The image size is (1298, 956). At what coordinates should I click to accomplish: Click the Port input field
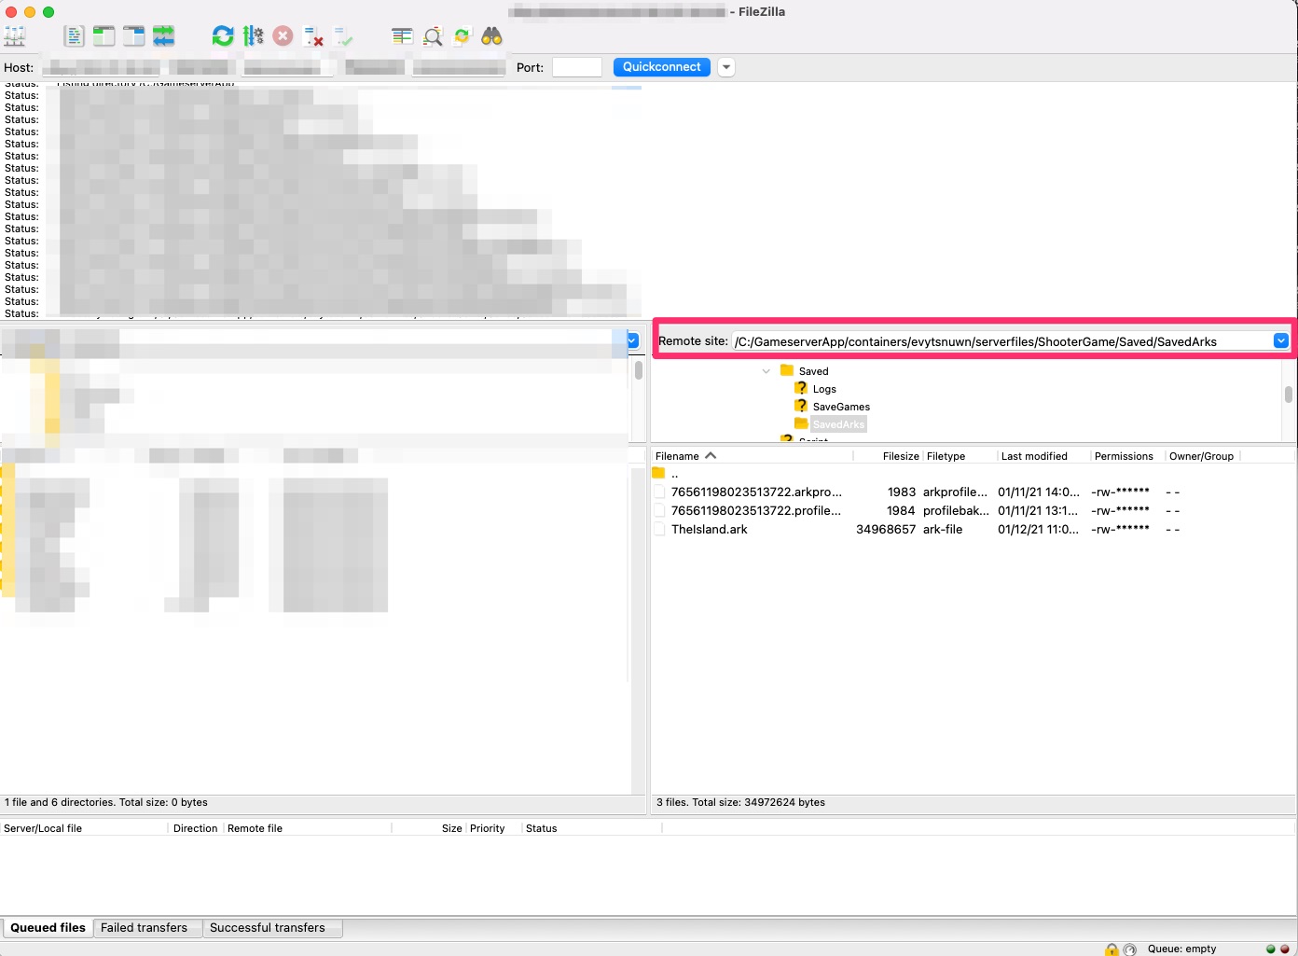577,67
